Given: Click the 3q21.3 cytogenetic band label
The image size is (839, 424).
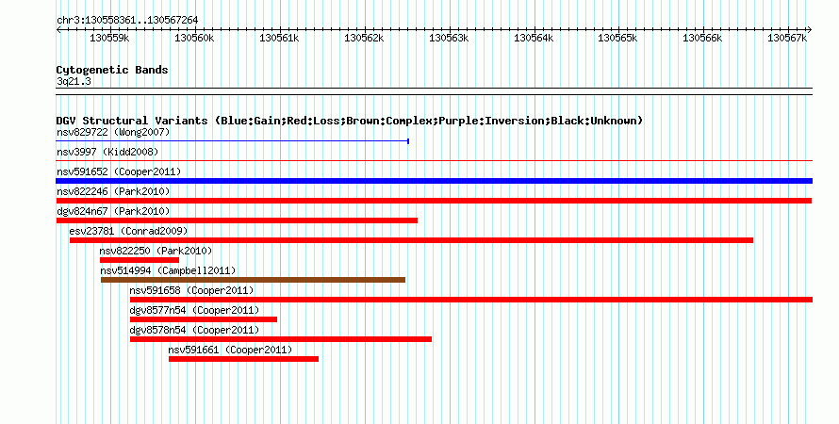Looking at the screenshot, I should (x=74, y=81).
